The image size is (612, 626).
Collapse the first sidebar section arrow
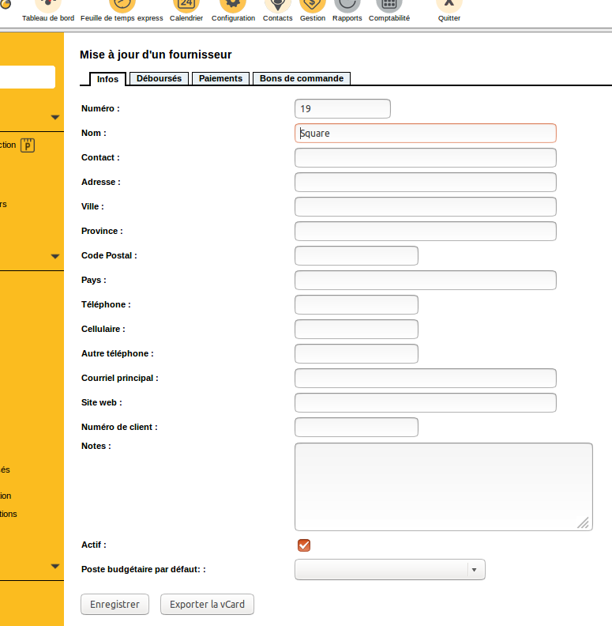[x=55, y=117]
